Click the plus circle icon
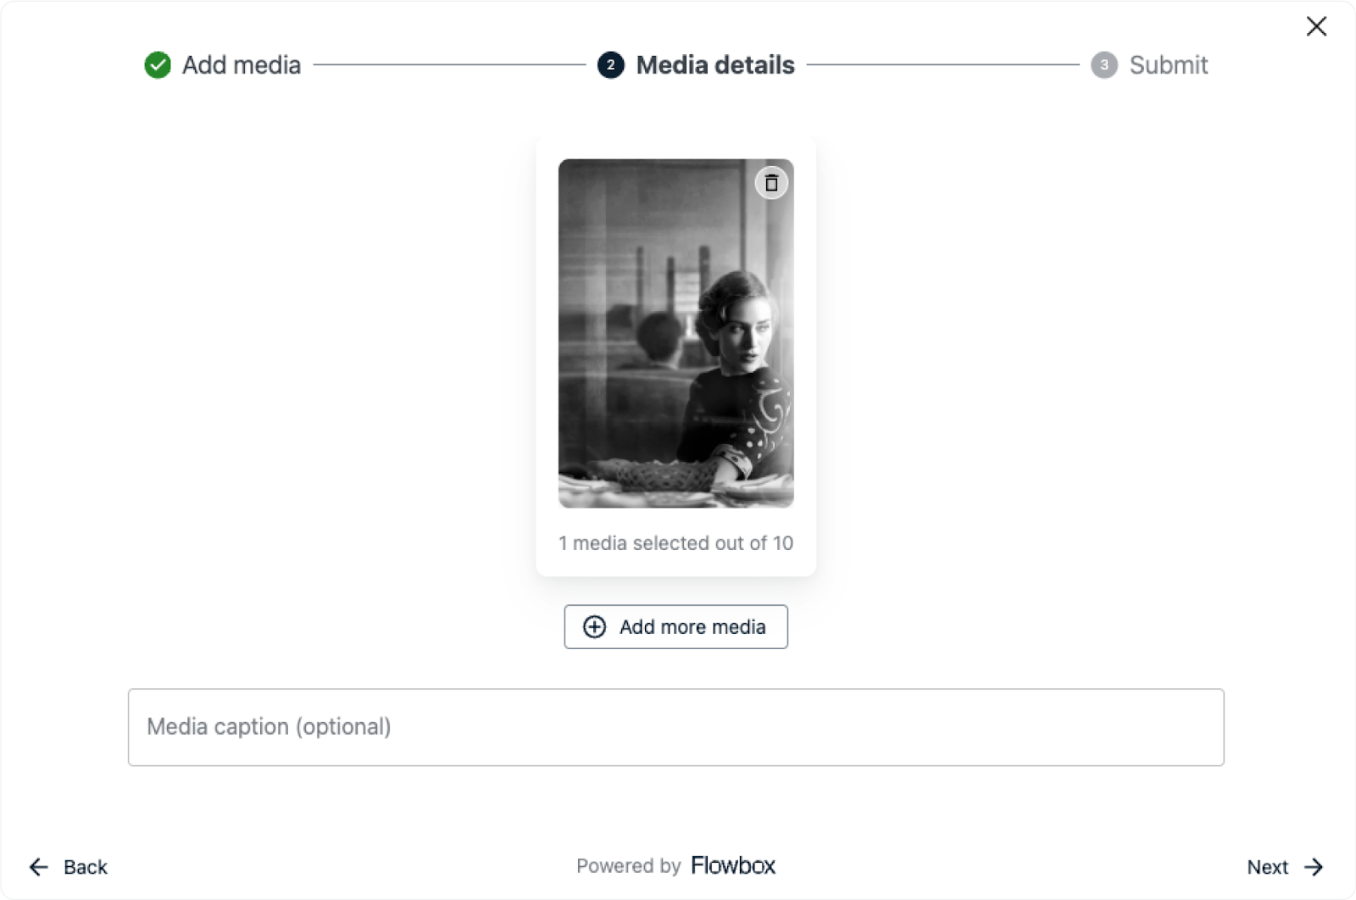 (594, 627)
